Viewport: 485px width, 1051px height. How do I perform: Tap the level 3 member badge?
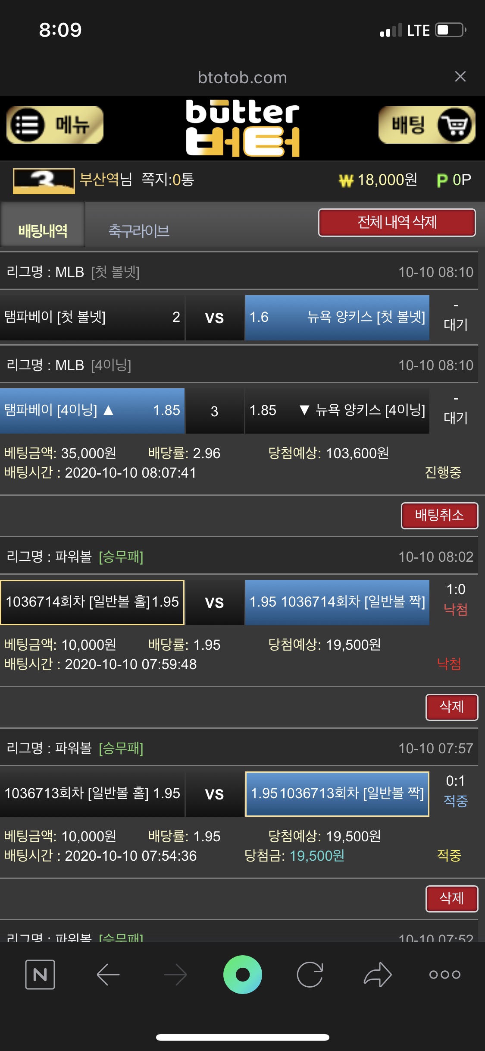(44, 180)
